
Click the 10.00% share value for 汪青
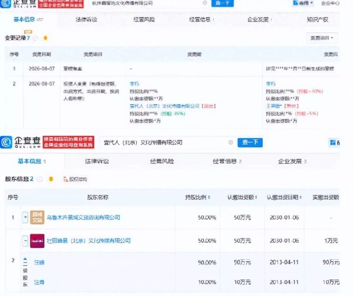[207, 282]
